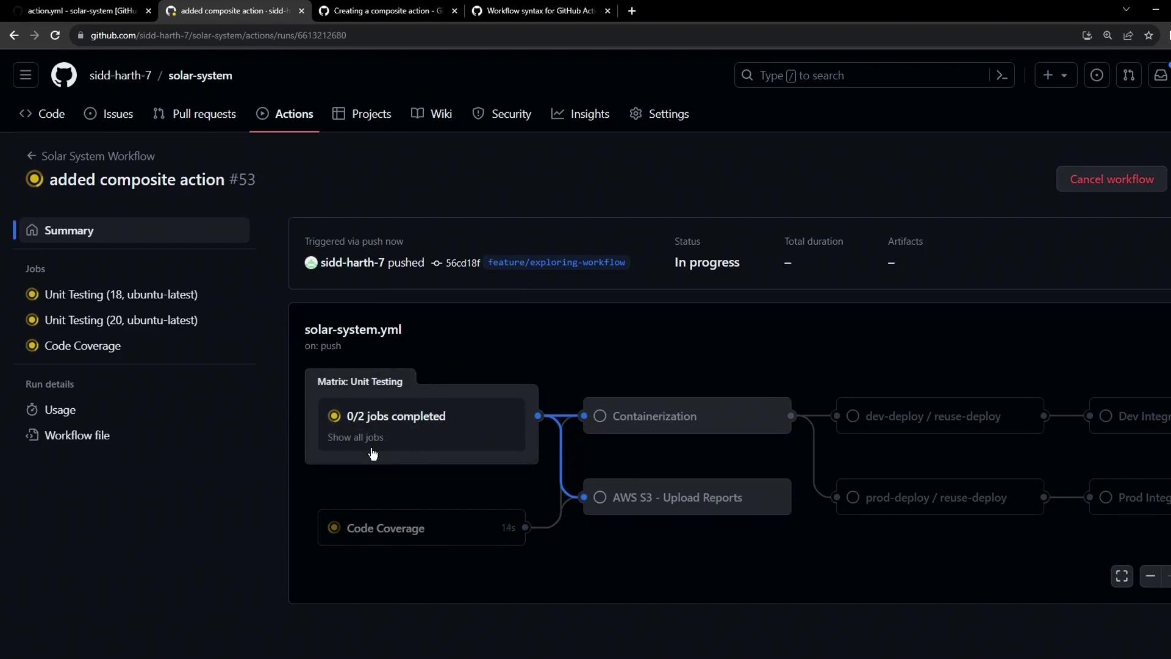The height and width of the screenshot is (659, 1171).
Task: Open the issues shortcut icon in header
Action: (1096, 75)
